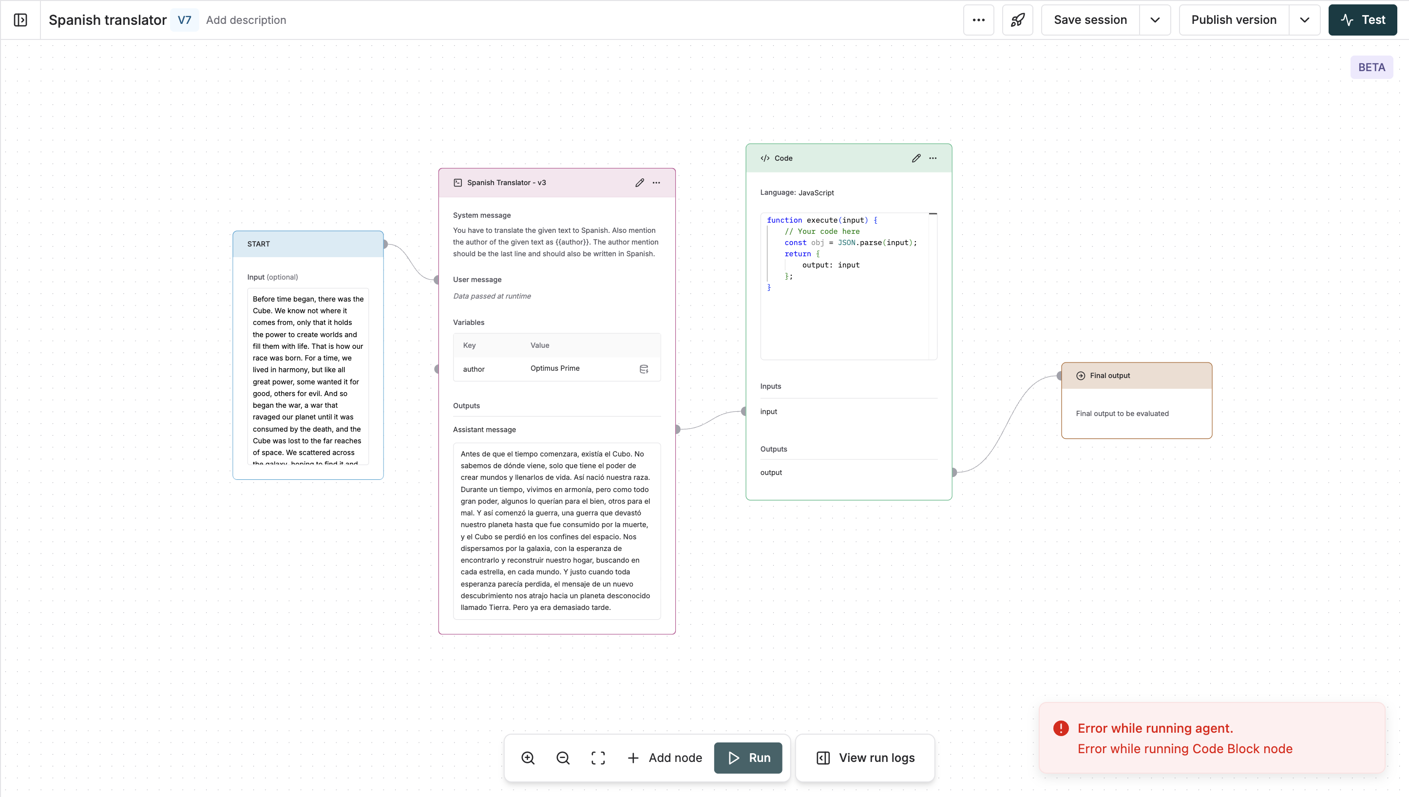The image size is (1409, 797).
Task: Click the Add description field
Action: tap(246, 20)
